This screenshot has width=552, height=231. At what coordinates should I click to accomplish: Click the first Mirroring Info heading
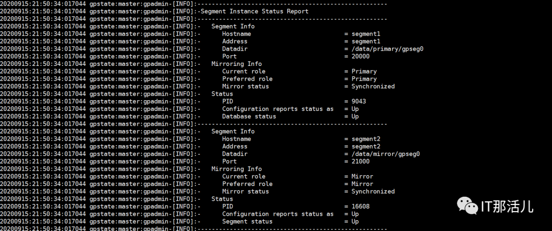point(237,64)
